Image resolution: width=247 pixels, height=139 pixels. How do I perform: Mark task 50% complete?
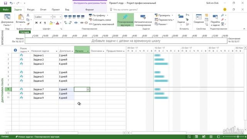point(74,17)
